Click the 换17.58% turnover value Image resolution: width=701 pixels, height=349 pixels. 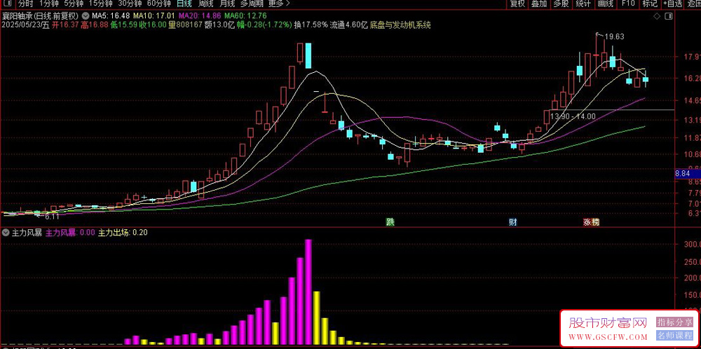click(x=311, y=25)
